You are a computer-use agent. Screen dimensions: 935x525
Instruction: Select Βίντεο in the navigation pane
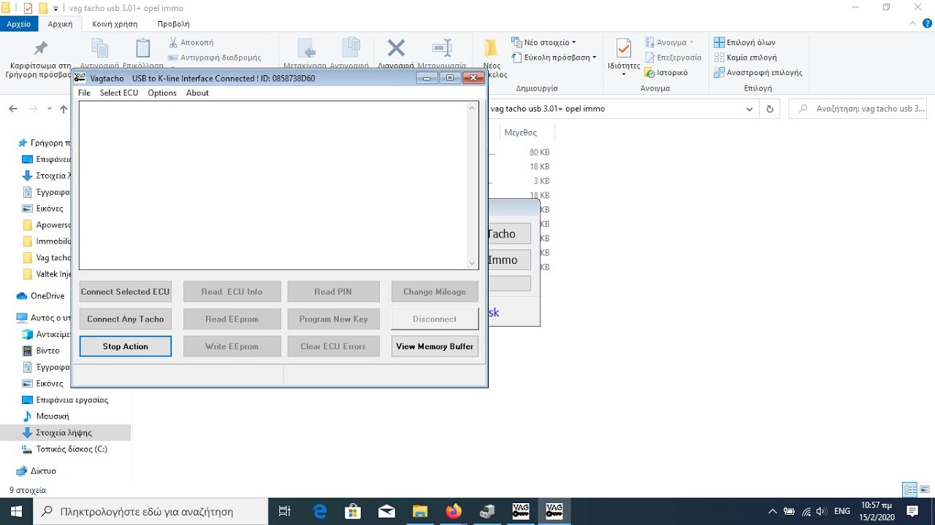pyautogui.click(x=48, y=351)
